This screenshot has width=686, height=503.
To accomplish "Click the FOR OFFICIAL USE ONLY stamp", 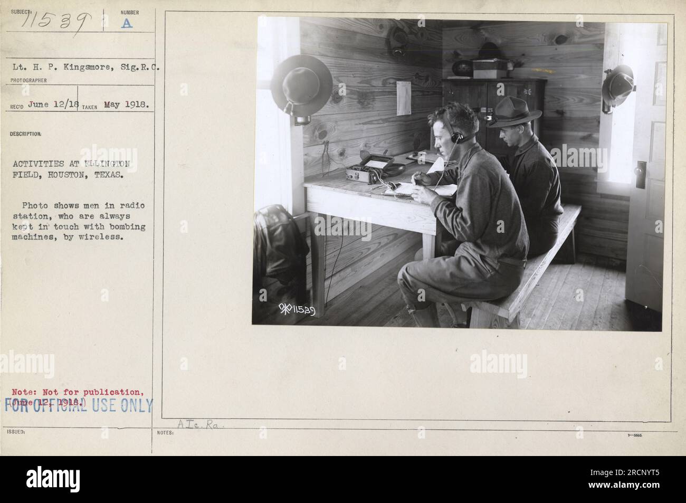I will click(x=79, y=405).
